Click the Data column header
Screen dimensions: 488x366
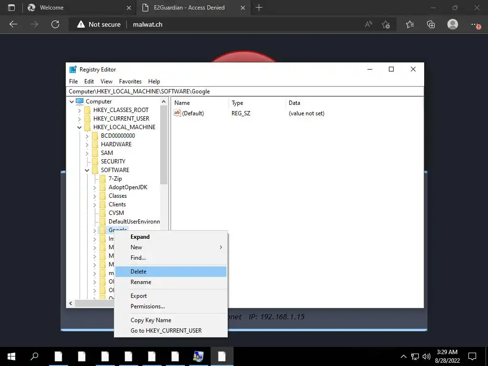click(354, 103)
